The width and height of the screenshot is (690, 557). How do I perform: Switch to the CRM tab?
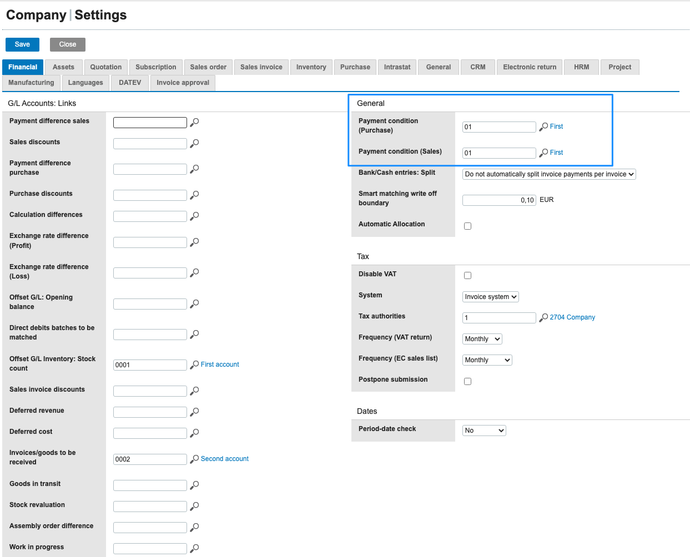[x=478, y=67]
